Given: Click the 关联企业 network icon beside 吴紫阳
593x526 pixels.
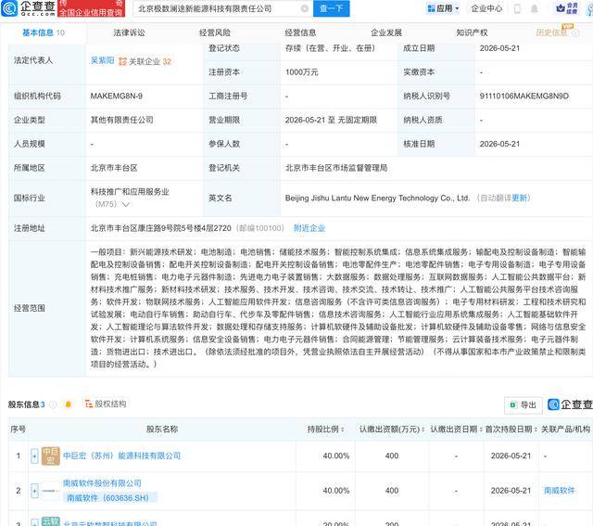Looking at the screenshot, I should pyautogui.click(x=122, y=61).
